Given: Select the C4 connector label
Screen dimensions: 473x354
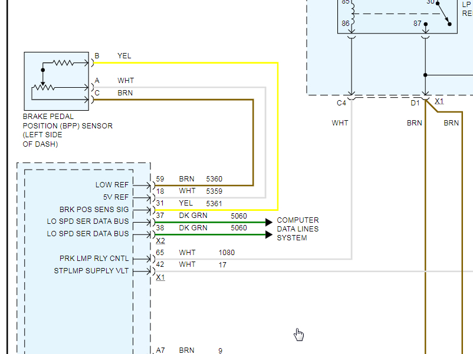Looking at the screenshot, I should 341,103.
